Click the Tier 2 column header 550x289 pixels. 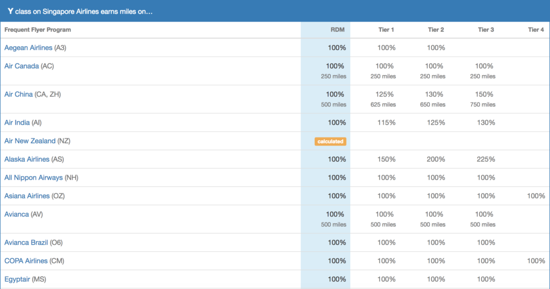point(436,30)
